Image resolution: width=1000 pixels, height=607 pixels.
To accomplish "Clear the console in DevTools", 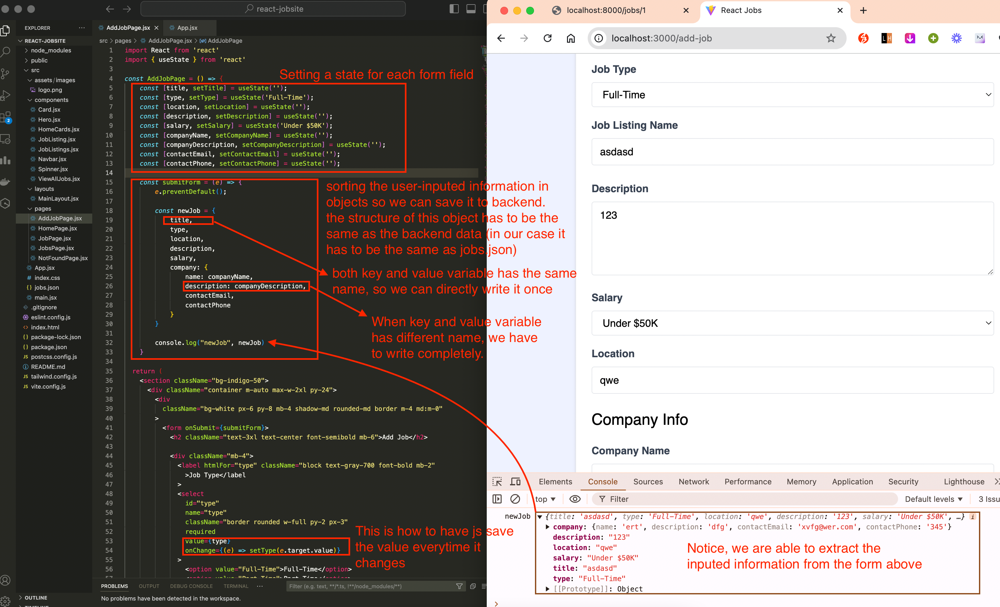I will [515, 499].
